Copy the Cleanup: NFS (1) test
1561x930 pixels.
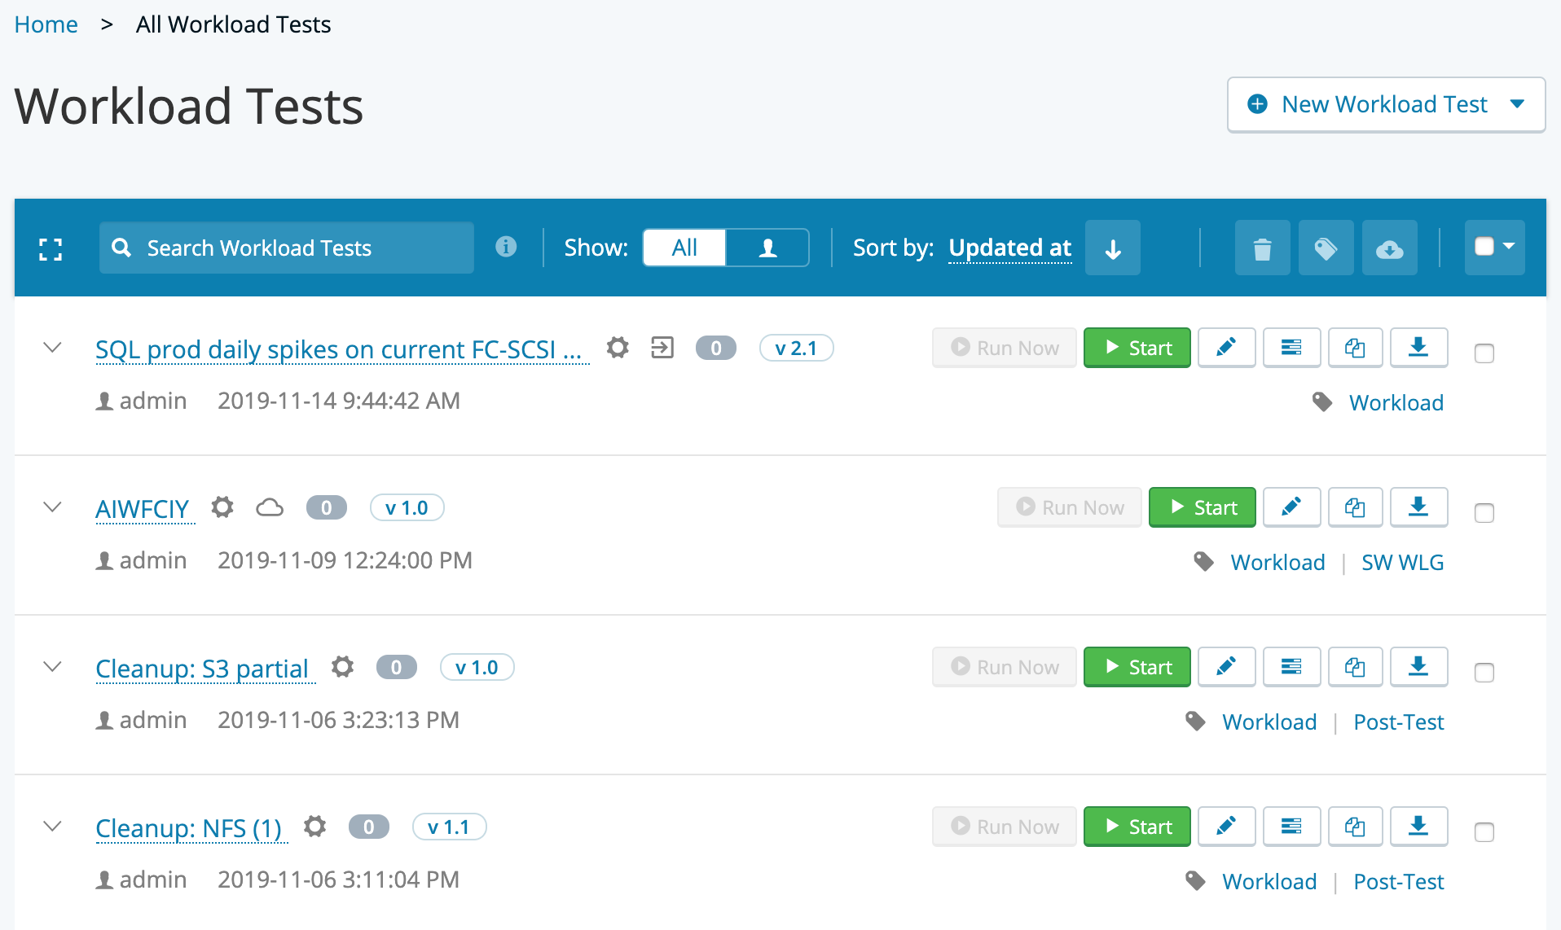click(x=1355, y=827)
